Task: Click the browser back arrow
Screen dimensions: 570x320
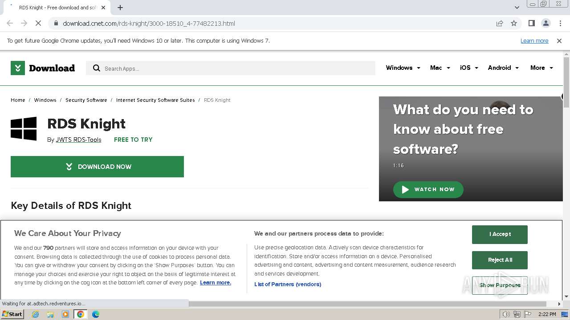Action: 10,23
